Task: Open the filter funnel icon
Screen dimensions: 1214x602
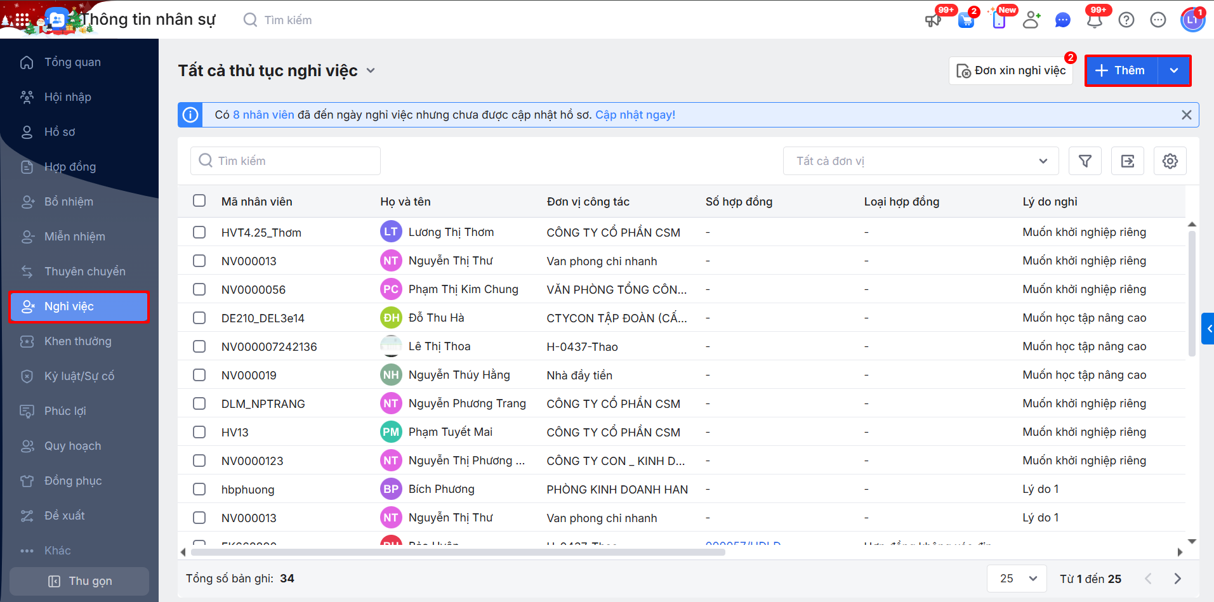Action: click(1085, 161)
